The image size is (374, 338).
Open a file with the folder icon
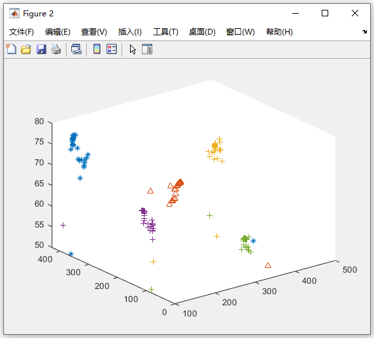pyautogui.click(x=26, y=50)
